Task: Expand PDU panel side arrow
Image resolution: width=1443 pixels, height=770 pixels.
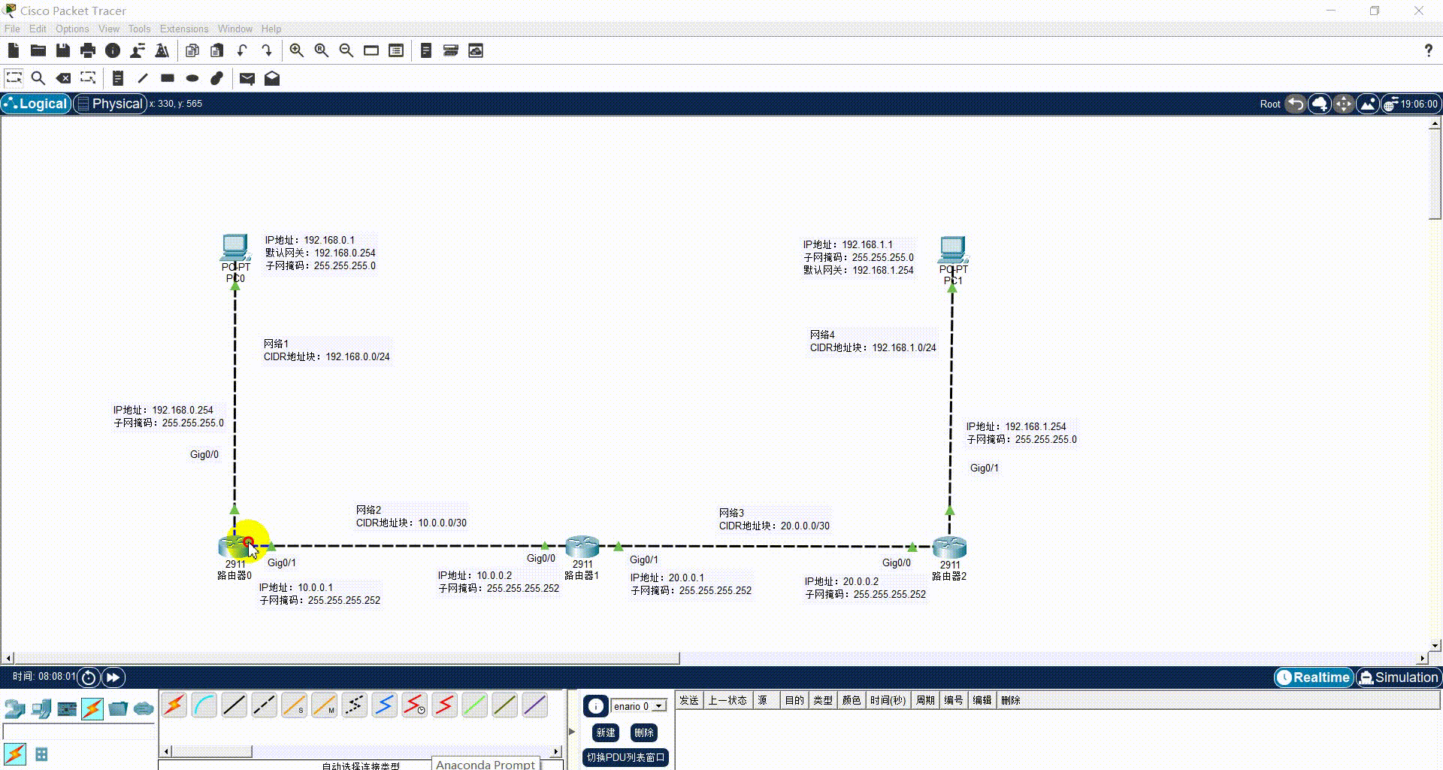Action: (x=572, y=731)
